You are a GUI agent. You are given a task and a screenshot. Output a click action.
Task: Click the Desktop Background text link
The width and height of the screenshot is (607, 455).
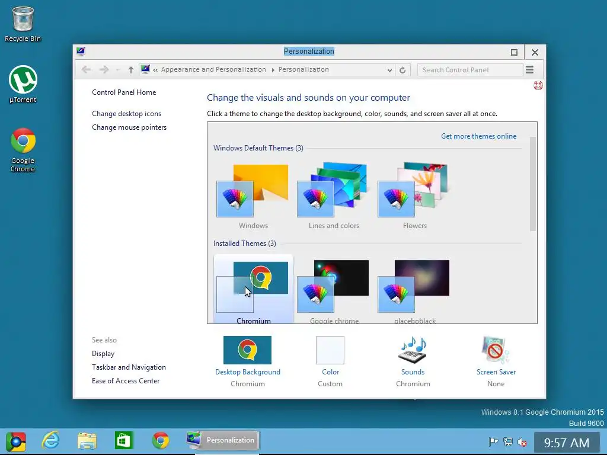click(248, 372)
